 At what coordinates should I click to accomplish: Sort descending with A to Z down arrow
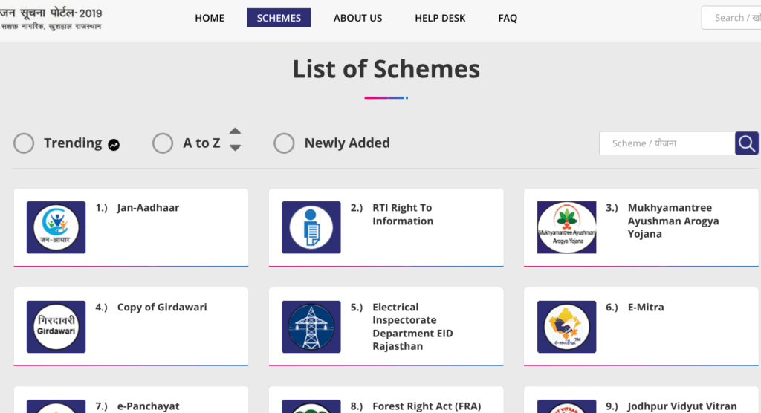[235, 148]
